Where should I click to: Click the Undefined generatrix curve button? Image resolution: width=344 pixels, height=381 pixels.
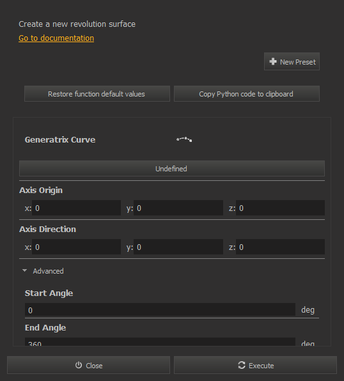(x=172, y=168)
